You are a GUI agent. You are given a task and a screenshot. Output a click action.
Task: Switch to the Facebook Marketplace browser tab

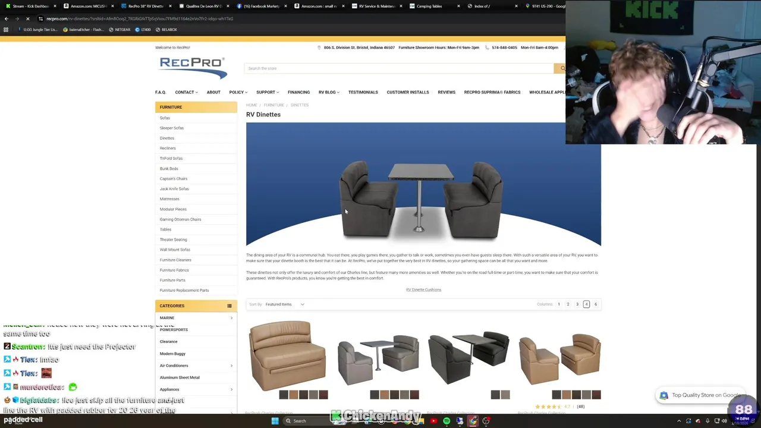[262, 6]
